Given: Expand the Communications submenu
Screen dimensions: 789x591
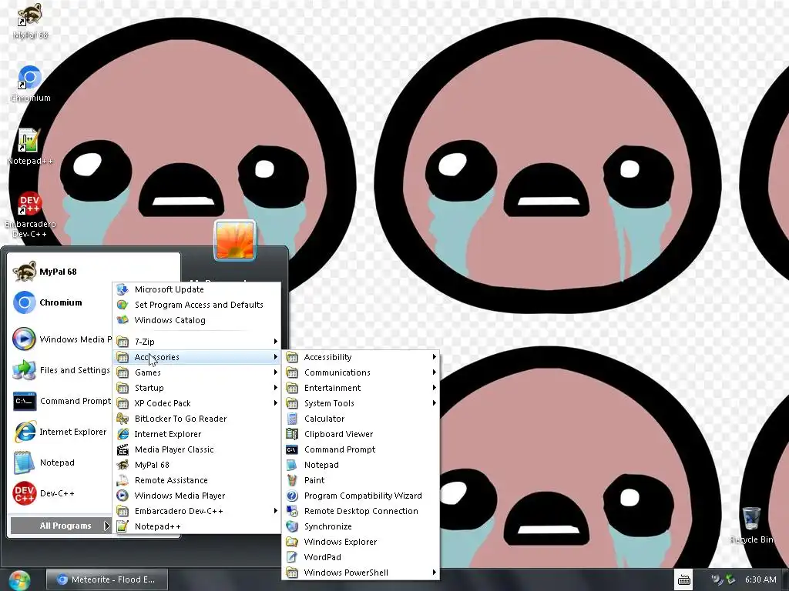Looking at the screenshot, I should (x=361, y=372).
